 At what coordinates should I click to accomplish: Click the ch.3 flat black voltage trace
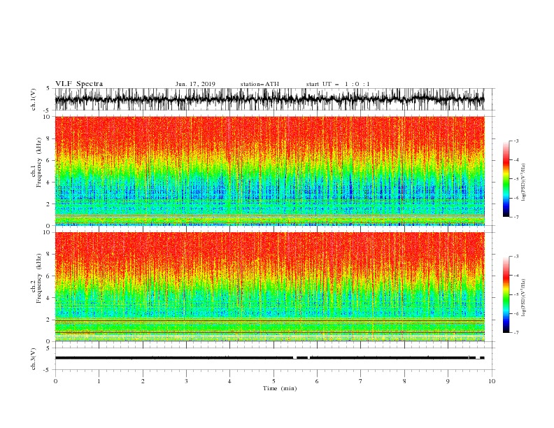(x=269, y=358)
